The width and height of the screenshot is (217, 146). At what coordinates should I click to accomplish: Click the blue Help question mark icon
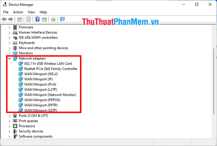pyautogui.click(x=38, y=19)
